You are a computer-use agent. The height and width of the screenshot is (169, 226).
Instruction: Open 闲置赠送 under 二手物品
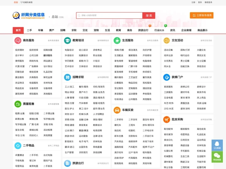[19, 155]
